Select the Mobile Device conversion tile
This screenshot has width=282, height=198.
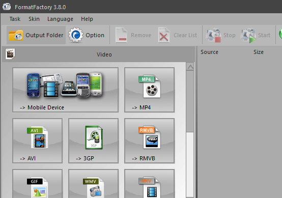(x=66, y=90)
